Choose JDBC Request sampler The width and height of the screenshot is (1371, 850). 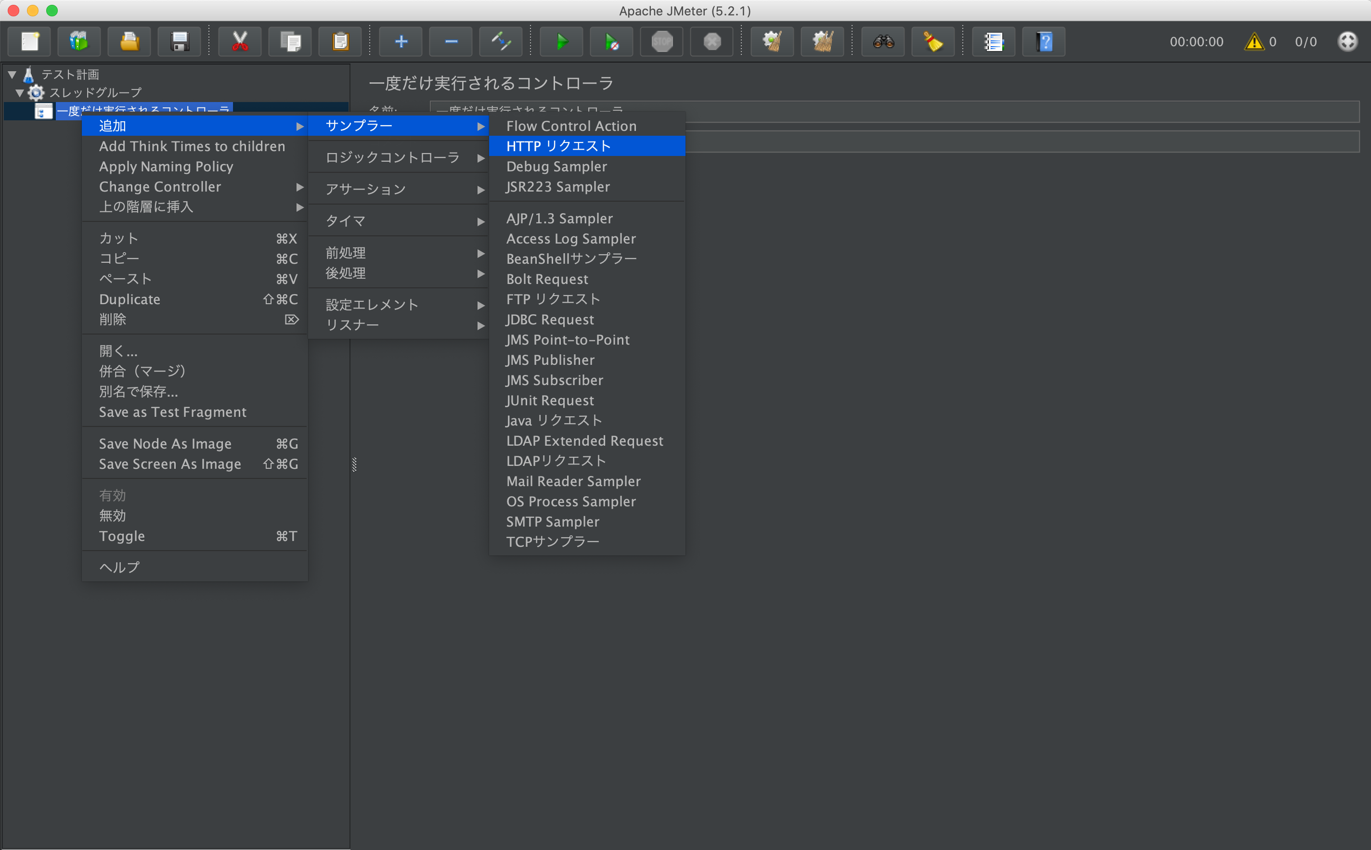pyautogui.click(x=587, y=319)
